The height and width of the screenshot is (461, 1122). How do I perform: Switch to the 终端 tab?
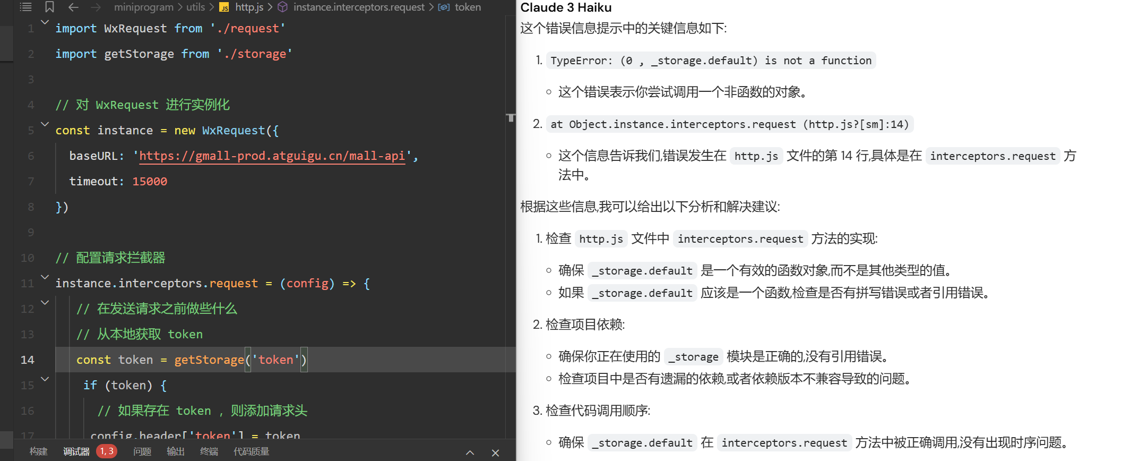point(209,451)
